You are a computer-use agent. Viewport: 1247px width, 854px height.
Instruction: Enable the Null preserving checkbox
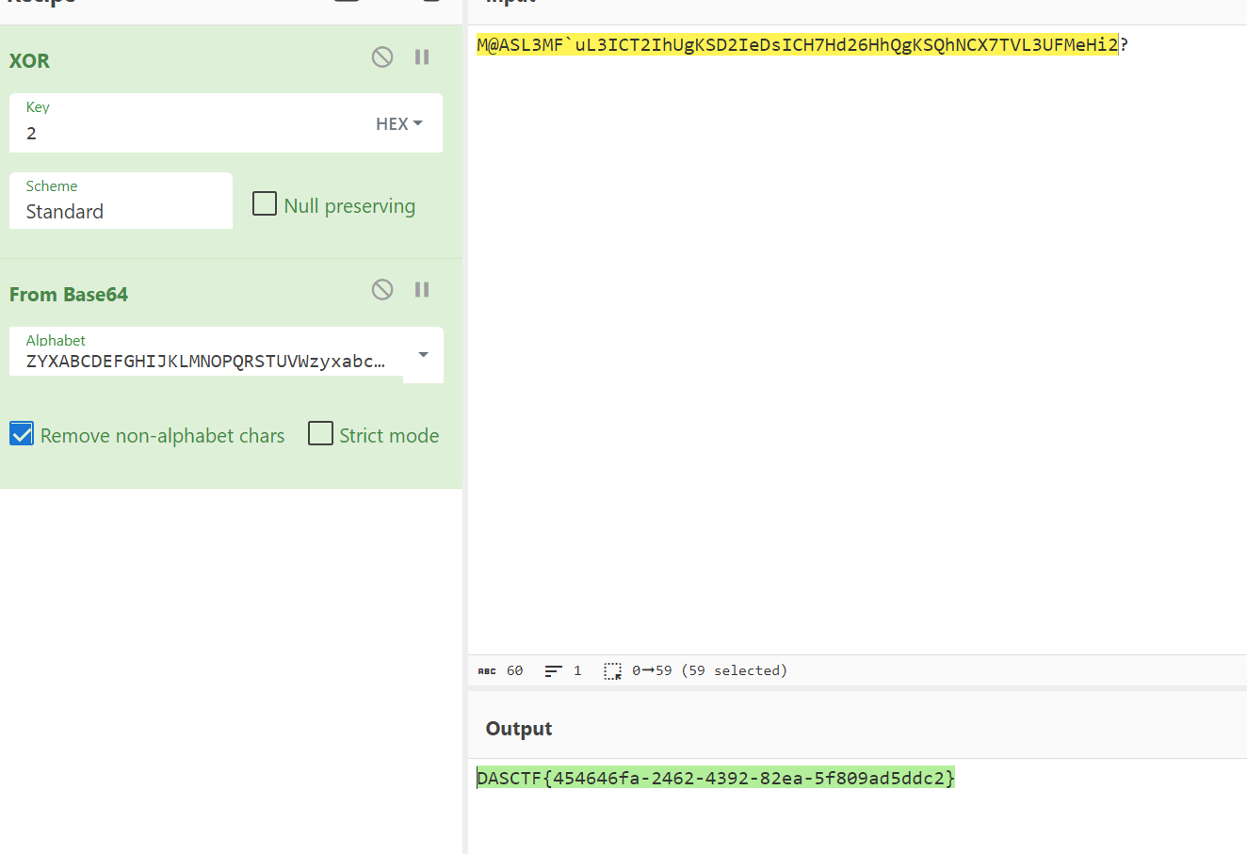(265, 204)
